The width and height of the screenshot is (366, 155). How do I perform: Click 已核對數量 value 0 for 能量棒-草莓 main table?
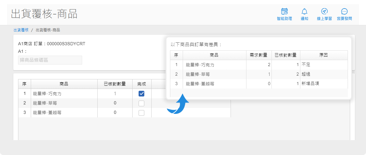click(x=115, y=103)
